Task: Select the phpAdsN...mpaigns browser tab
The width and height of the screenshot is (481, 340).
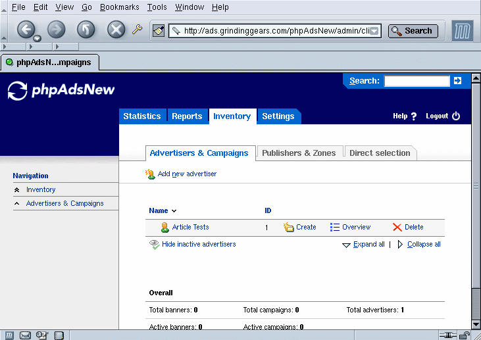Action: click(x=50, y=62)
